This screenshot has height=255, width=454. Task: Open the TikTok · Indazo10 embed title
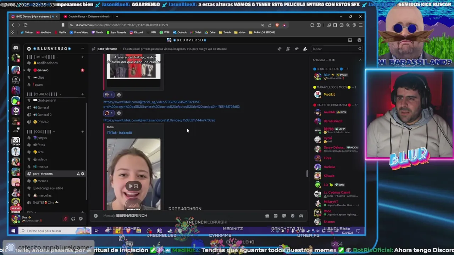119,133
